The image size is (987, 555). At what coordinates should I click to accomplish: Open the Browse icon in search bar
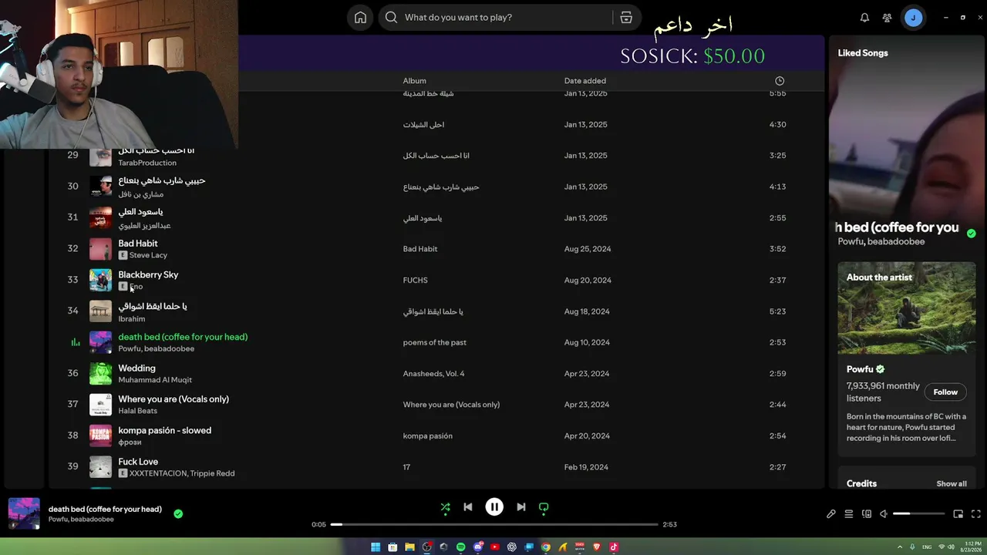(626, 18)
